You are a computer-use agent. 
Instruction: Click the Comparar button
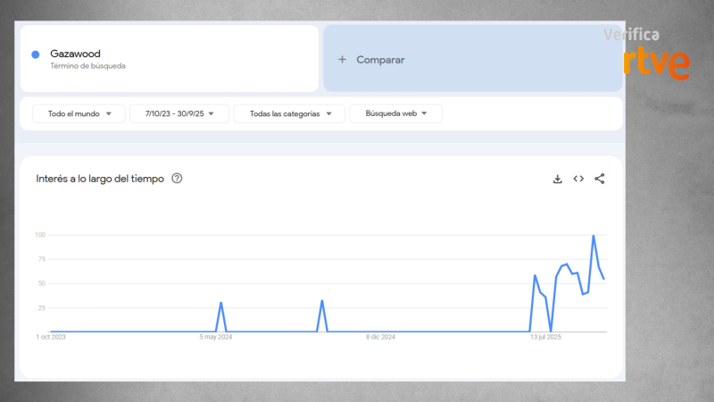pos(473,58)
